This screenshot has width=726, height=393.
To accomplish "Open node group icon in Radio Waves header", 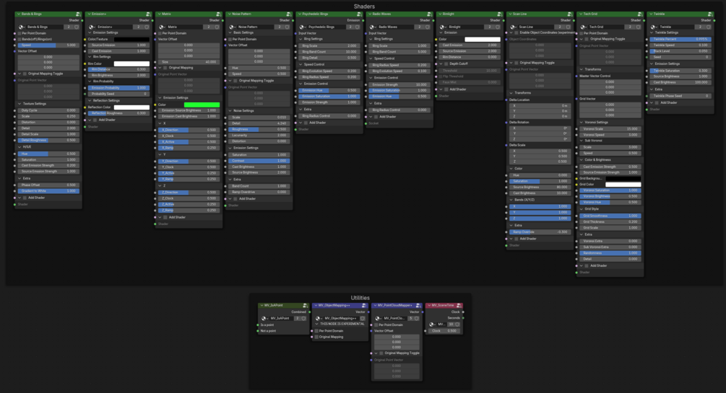I will click(429, 14).
